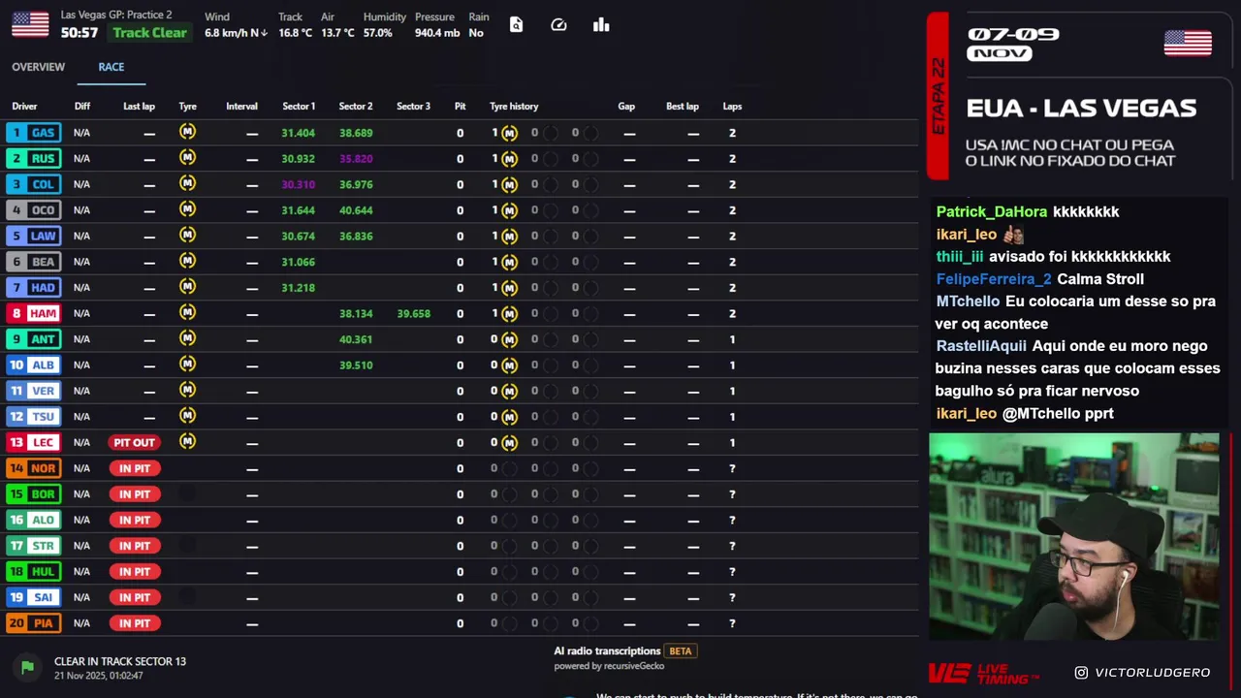
Task: Click the Driver column header
Action: 24,107
